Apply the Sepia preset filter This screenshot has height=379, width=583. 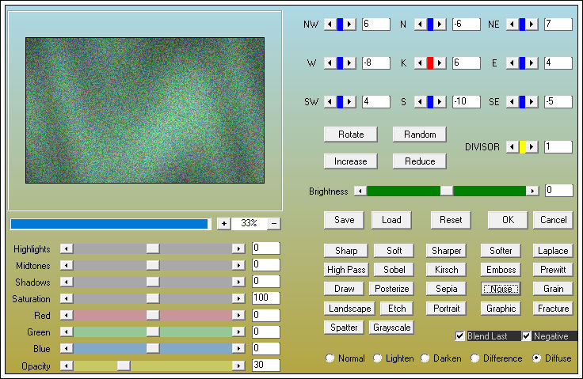pyautogui.click(x=447, y=289)
